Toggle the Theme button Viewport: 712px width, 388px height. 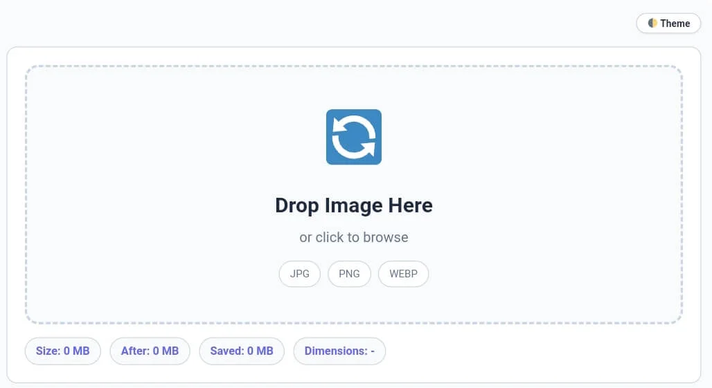668,23
